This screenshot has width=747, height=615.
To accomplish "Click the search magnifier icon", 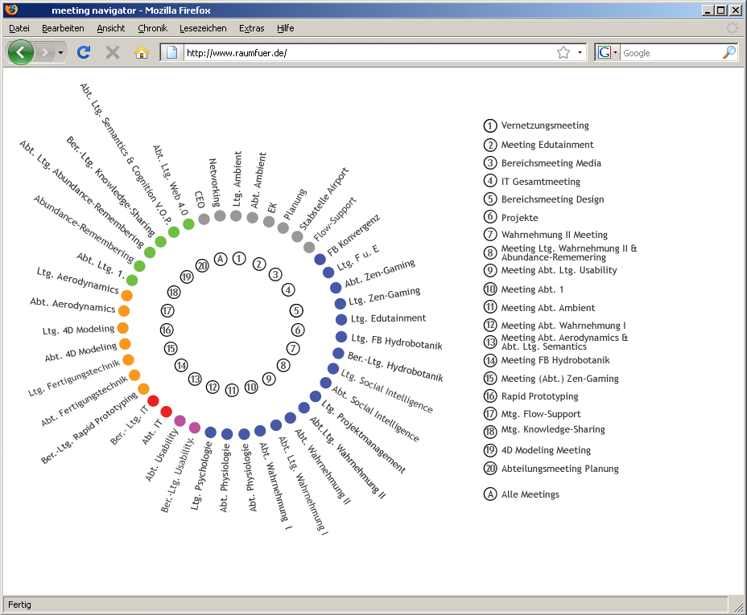I will pos(728,52).
